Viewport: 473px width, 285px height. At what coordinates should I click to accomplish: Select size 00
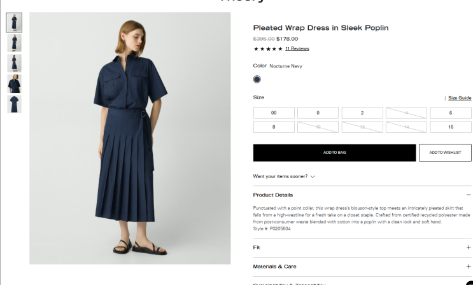(x=274, y=113)
